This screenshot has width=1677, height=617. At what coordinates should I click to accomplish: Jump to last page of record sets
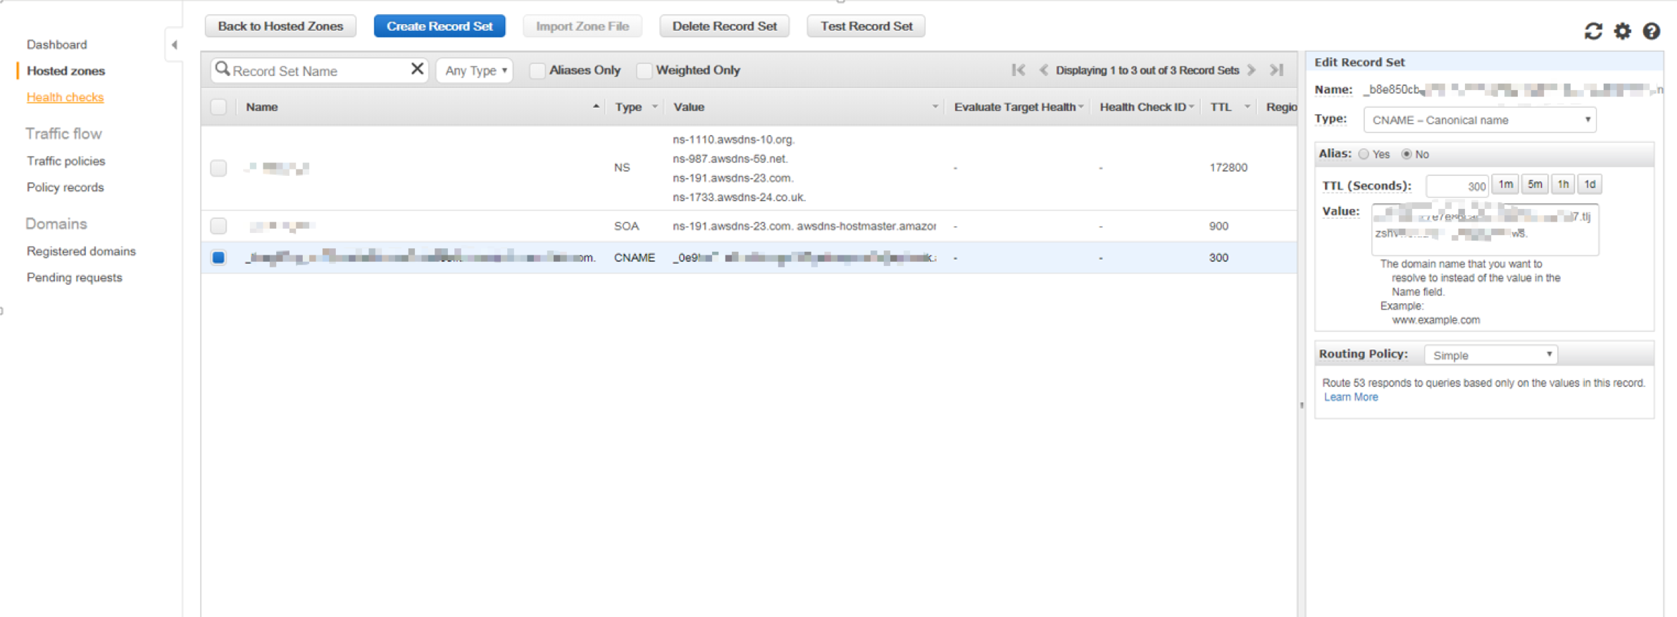pyautogui.click(x=1276, y=70)
